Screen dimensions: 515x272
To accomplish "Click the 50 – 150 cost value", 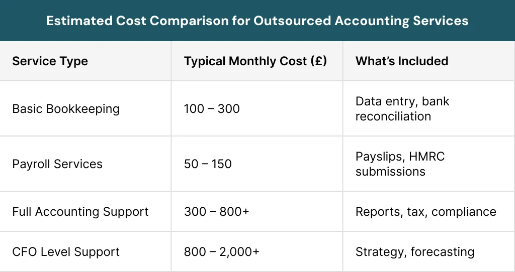I will pos(208,164).
